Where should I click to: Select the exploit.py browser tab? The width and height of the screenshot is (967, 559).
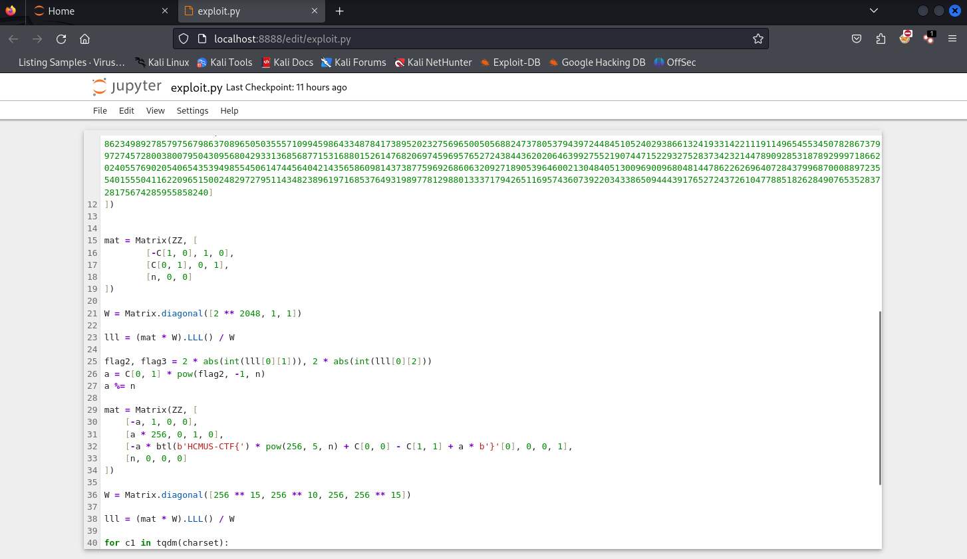coord(251,11)
